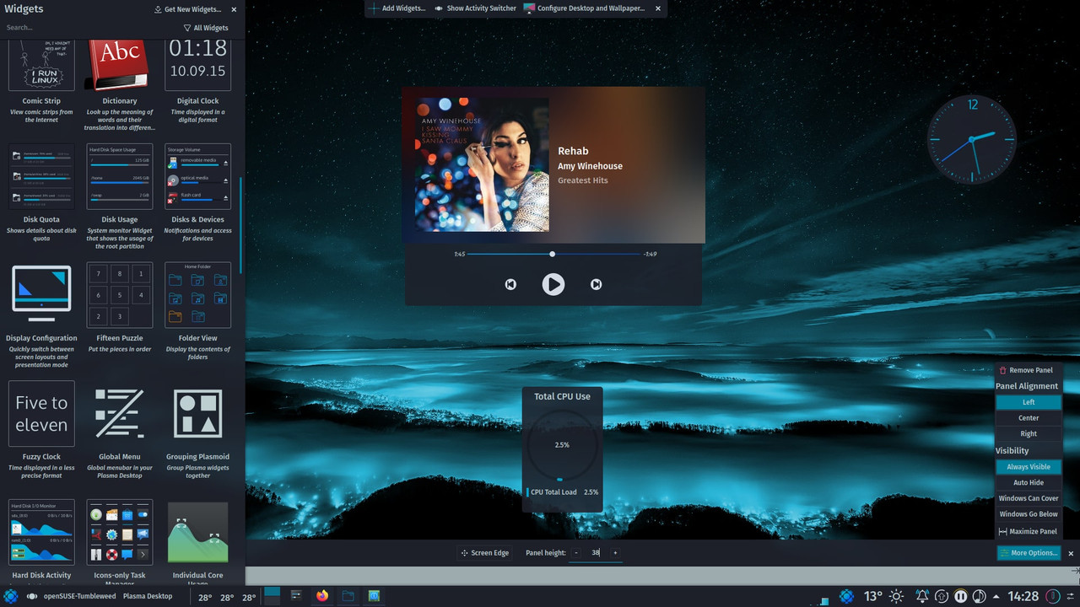Pick the Grouping Plasmoid widget

[197, 430]
